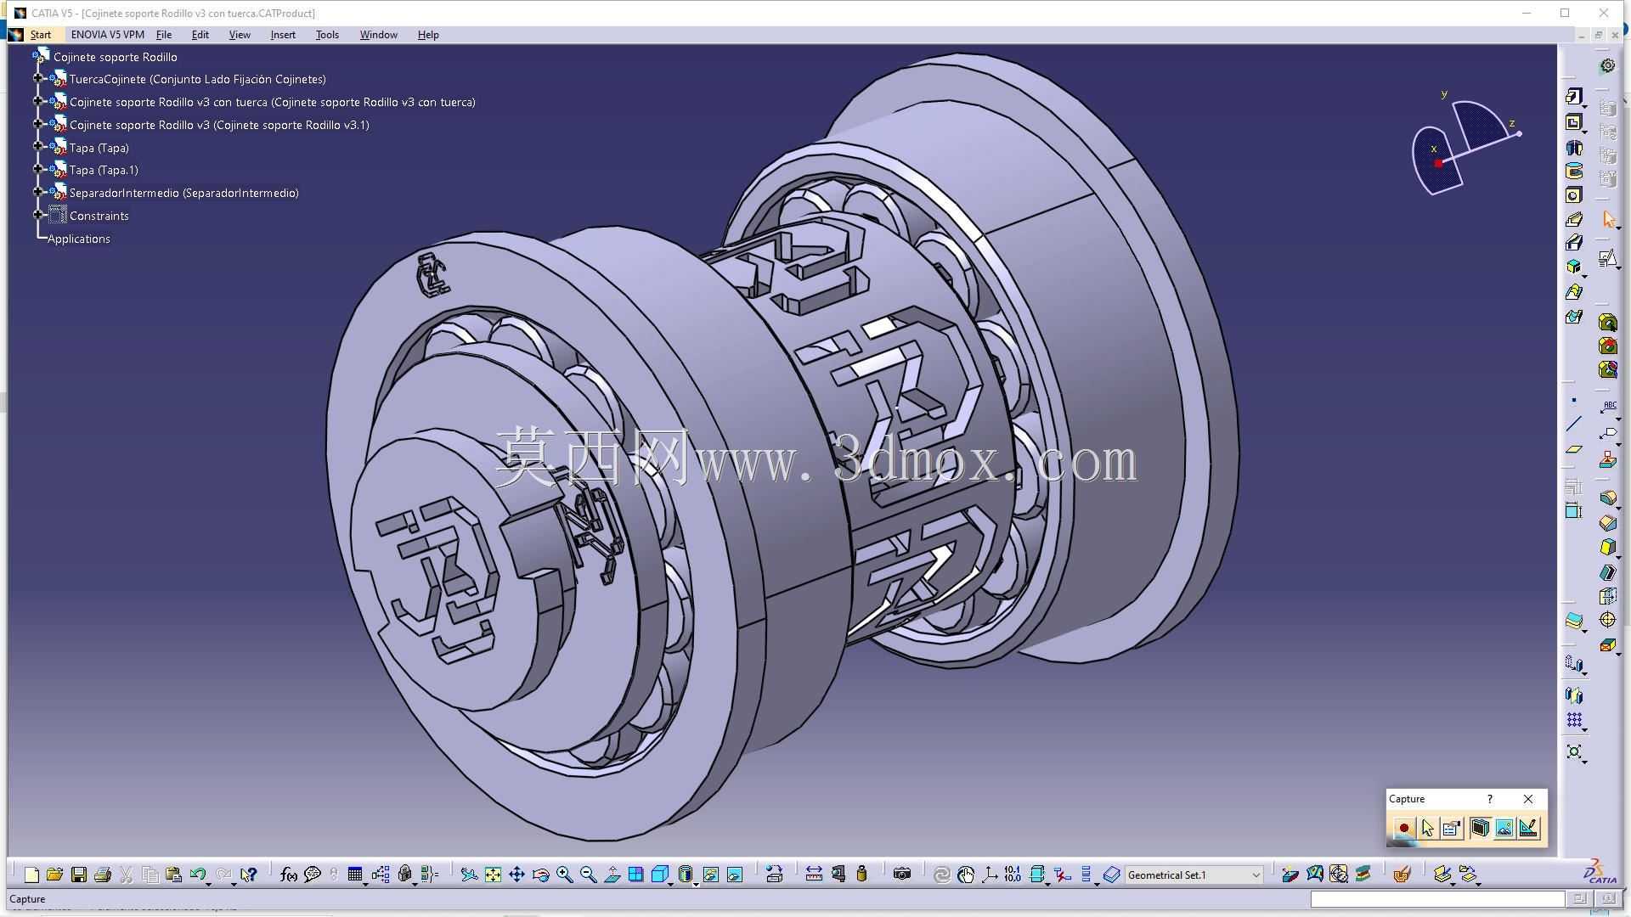The width and height of the screenshot is (1631, 917).
Task: Open the ENOVIA V5 VPM menu
Action: point(108,35)
